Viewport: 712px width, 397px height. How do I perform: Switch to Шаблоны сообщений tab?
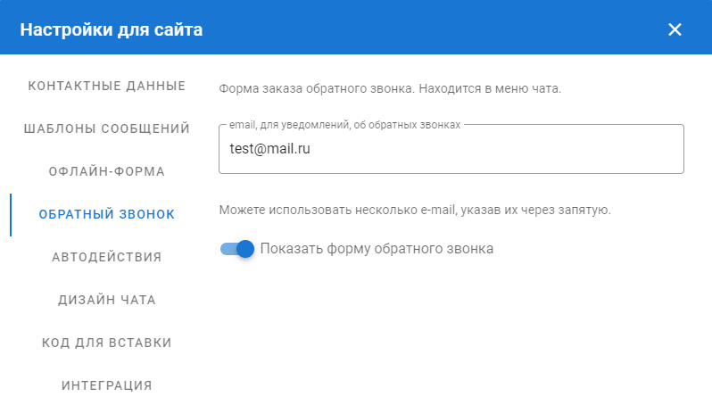click(x=107, y=128)
